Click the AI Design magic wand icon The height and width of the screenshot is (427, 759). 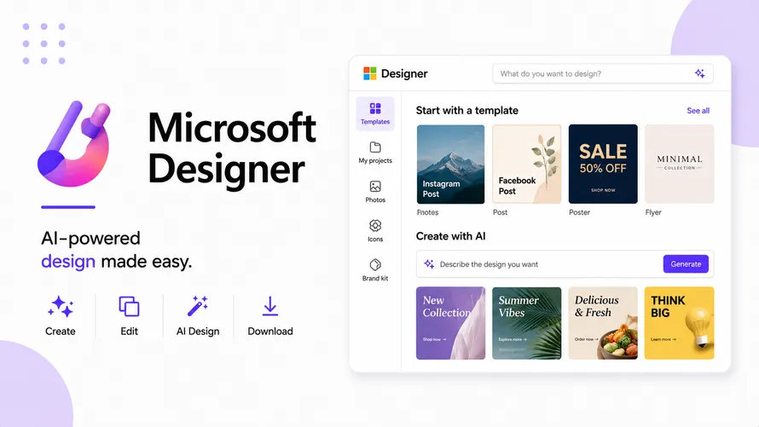tap(198, 306)
